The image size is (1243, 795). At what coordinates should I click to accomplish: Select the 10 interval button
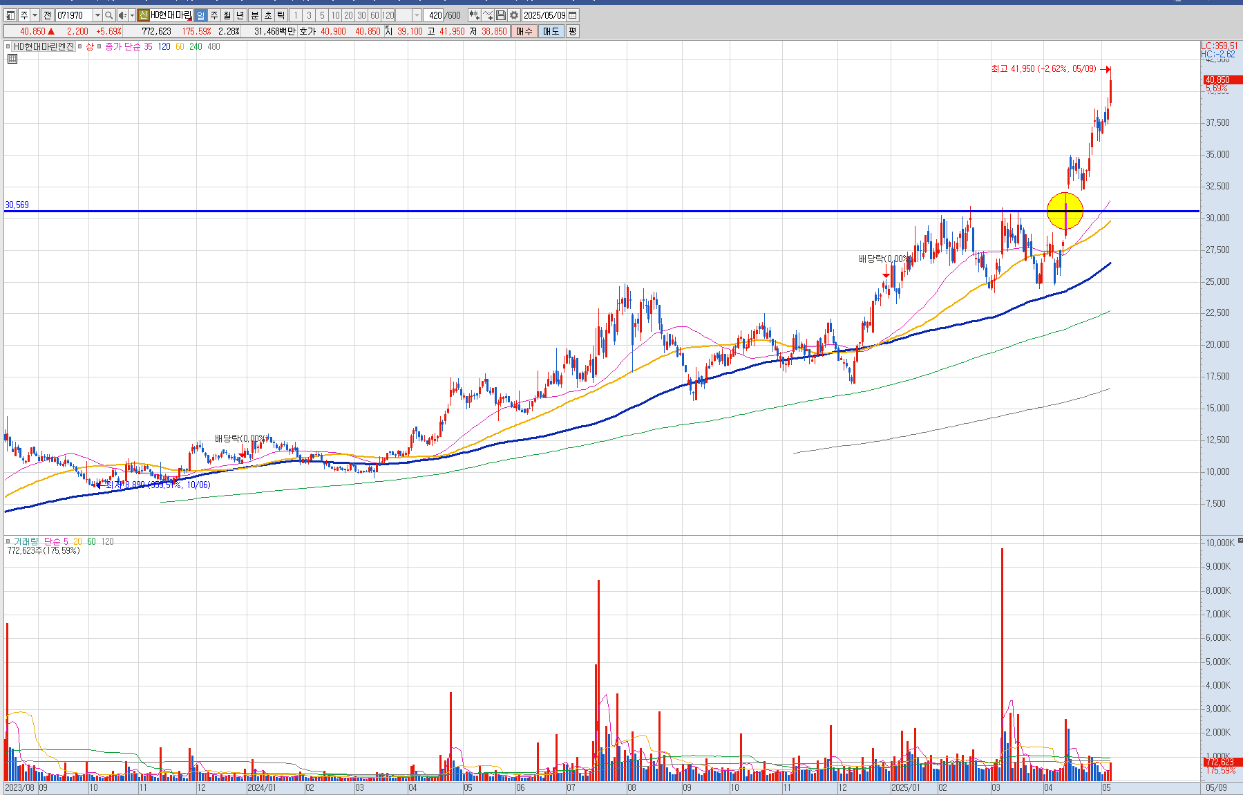(x=335, y=15)
